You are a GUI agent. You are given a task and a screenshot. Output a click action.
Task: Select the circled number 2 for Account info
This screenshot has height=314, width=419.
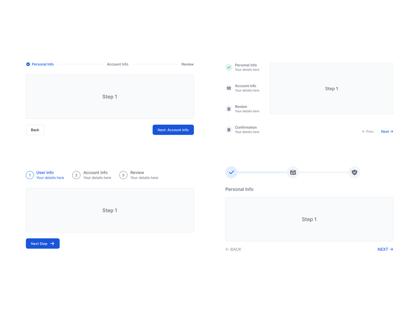coord(76,175)
